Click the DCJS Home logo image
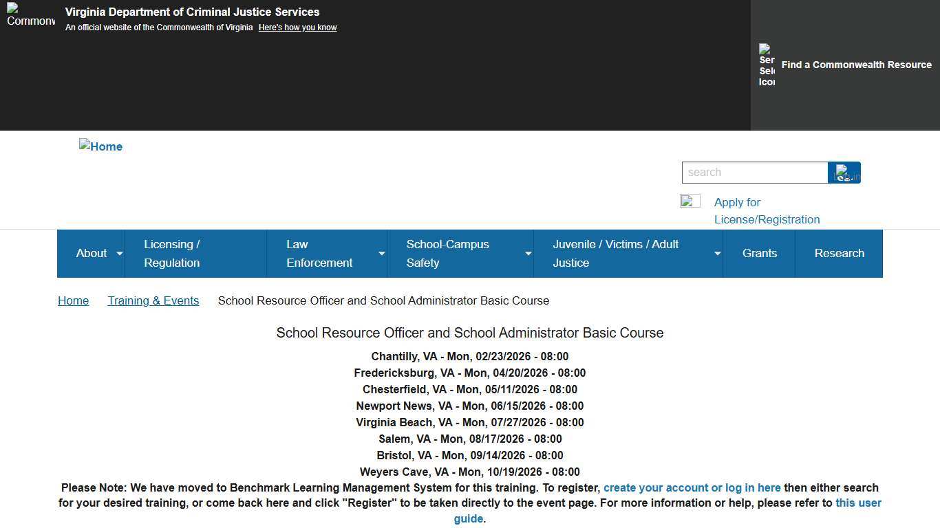940x528 pixels. (101, 146)
